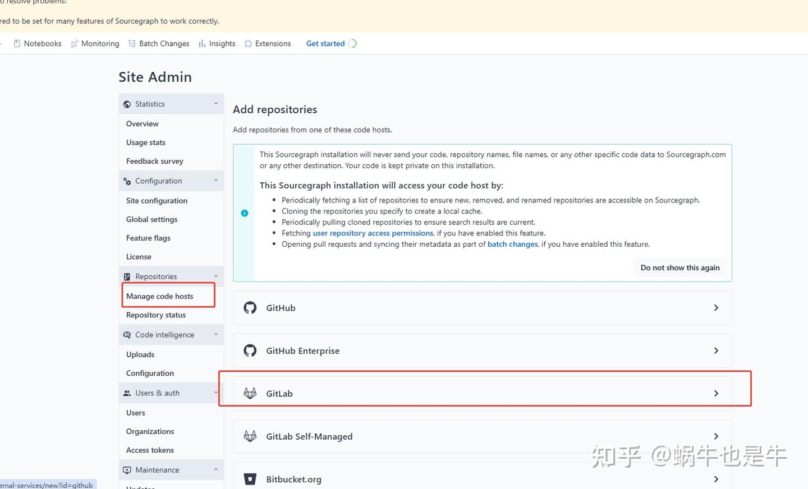
Task: Choose the GitLab code host row
Action: coord(482,393)
